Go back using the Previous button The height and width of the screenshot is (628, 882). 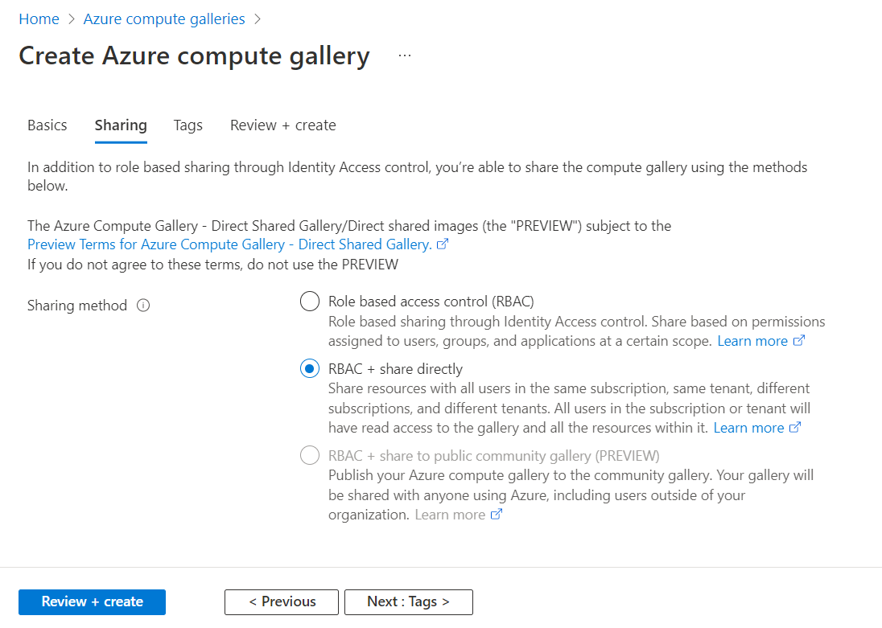pos(281,601)
